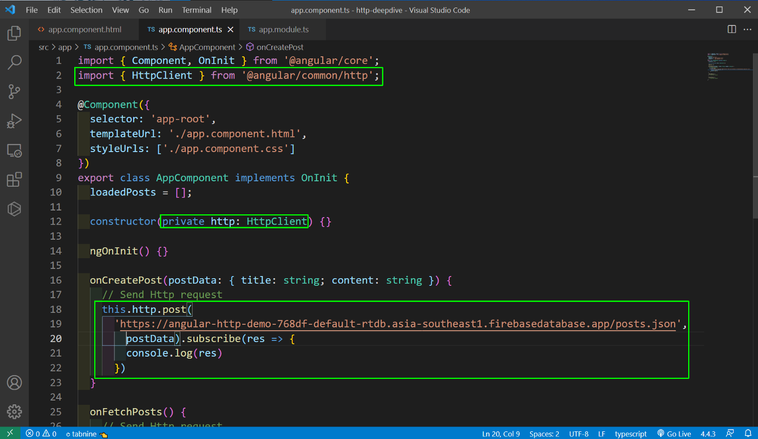Show errors and warnings count

tap(41, 434)
